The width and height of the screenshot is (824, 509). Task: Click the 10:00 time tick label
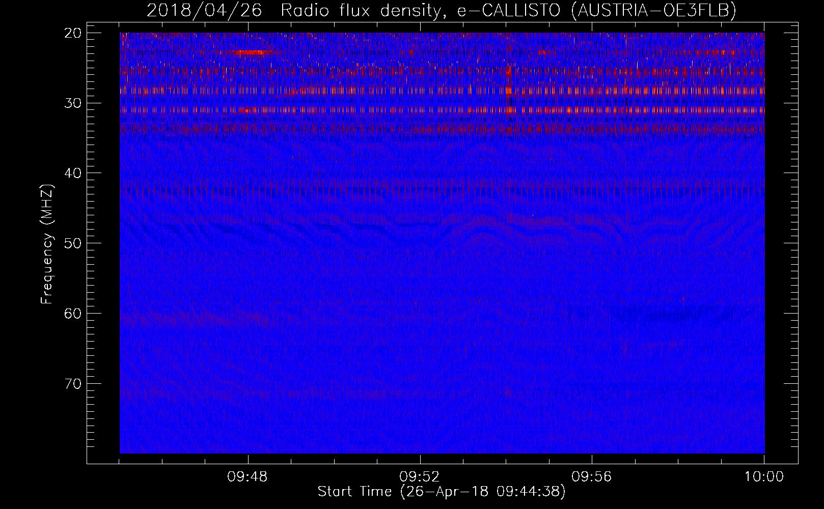click(764, 477)
